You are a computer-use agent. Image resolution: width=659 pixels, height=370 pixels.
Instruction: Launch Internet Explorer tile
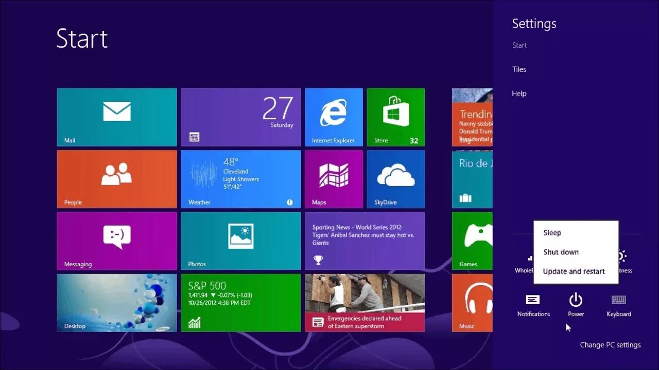pos(334,117)
